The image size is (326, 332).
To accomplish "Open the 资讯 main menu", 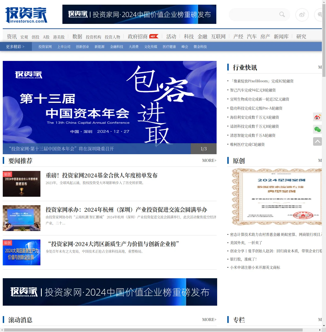I will [12, 36].
